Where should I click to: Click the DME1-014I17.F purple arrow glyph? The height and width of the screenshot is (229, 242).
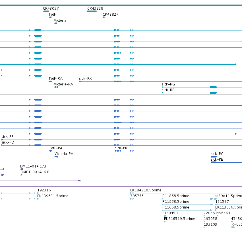tap(22, 169)
